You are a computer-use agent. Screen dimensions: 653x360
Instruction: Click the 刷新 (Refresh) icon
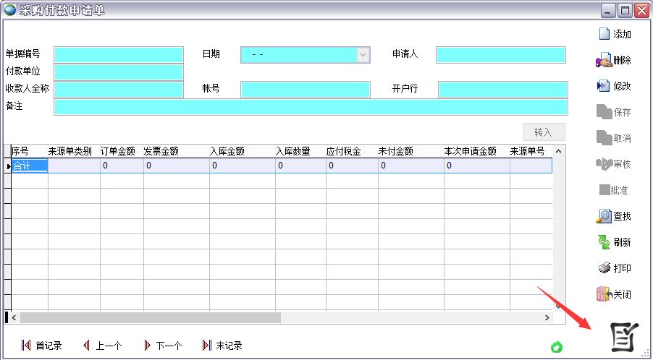point(604,242)
